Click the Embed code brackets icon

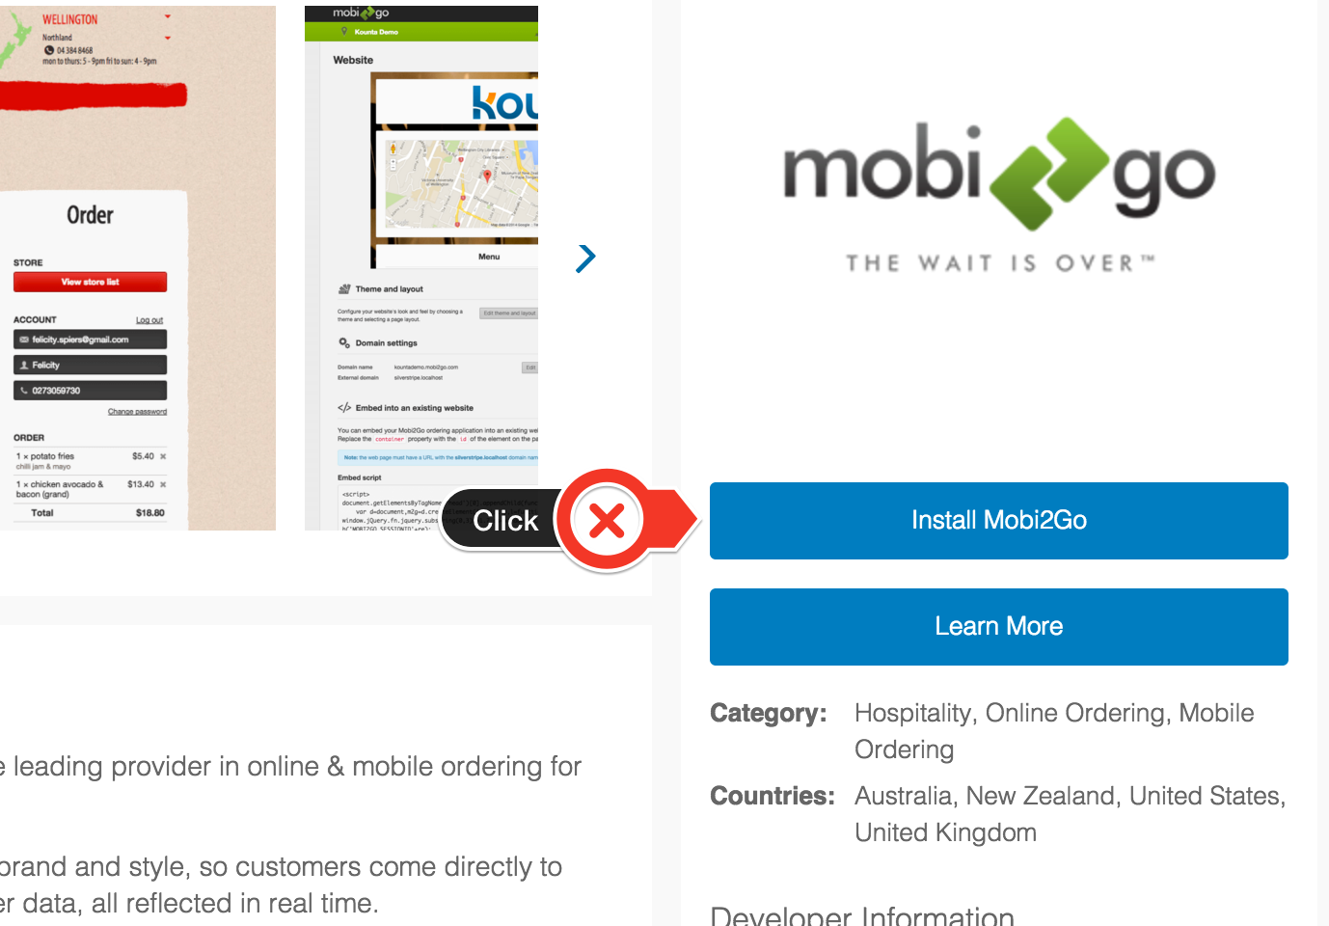tap(344, 408)
